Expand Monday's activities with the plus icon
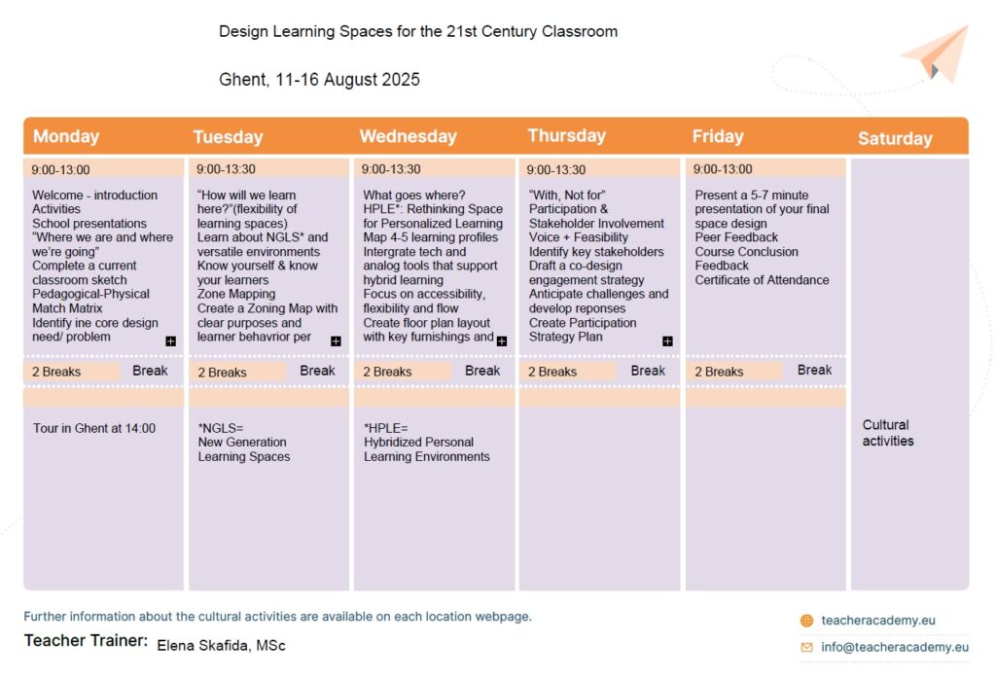Image resolution: width=996 pixels, height=678 pixels. pyautogui.click(x=171, y=341)
